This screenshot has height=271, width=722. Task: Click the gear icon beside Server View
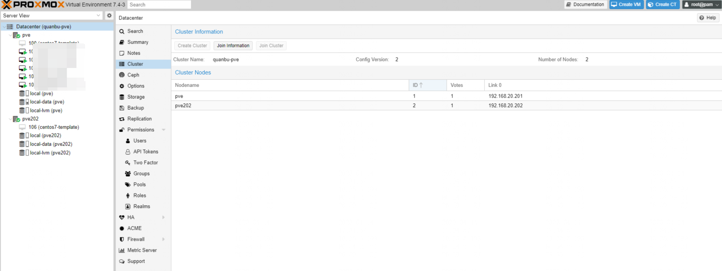109,16
